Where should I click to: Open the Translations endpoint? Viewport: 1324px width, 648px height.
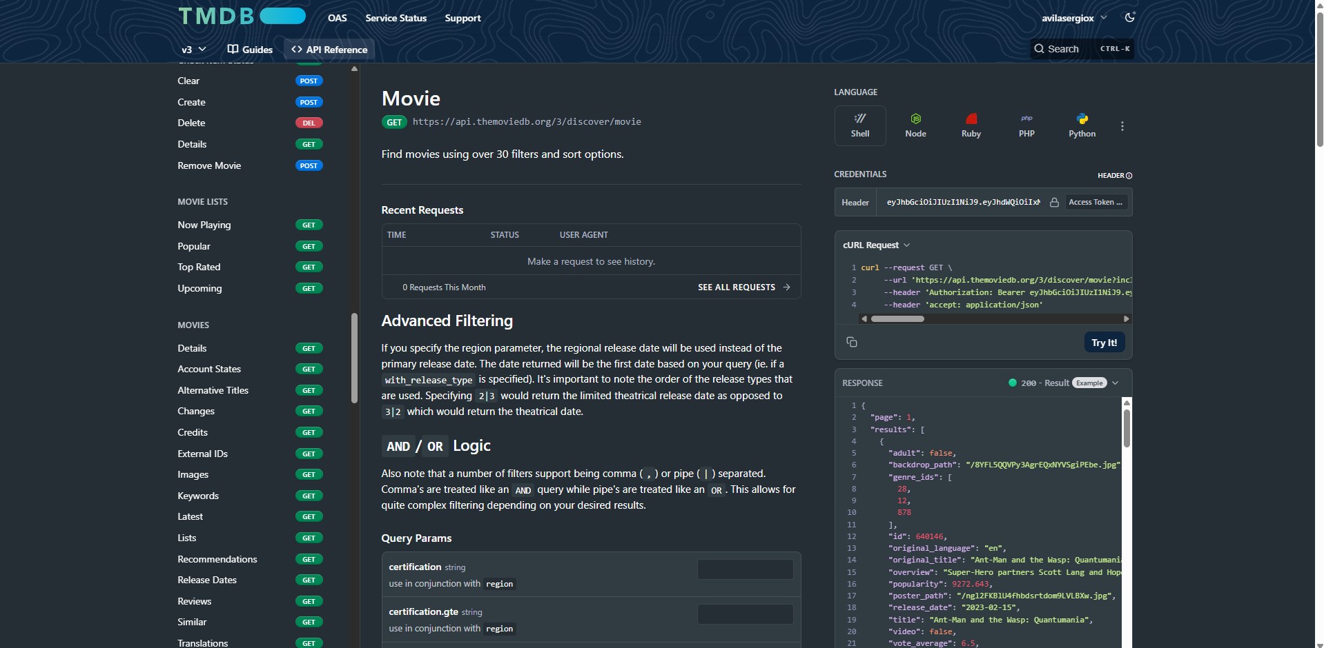tap(250, 643)
